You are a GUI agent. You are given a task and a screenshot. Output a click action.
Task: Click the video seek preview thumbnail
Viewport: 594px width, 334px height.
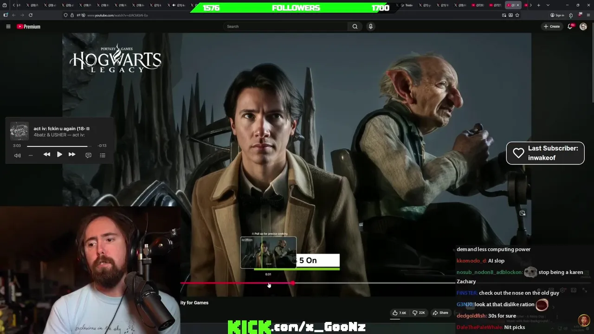(268, 253)
